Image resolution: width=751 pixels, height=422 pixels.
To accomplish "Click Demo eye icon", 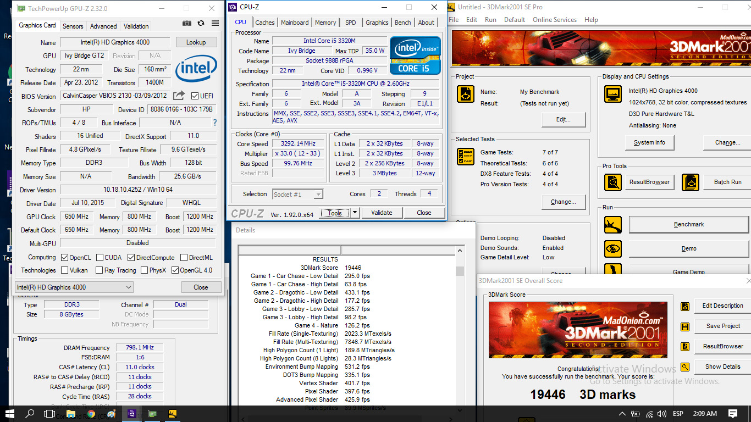I will point(612,248).
